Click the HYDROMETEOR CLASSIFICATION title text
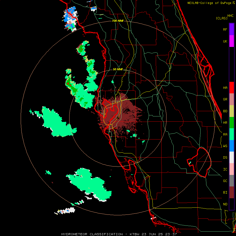Screen dimensions: 236x236 coord(92,234)
